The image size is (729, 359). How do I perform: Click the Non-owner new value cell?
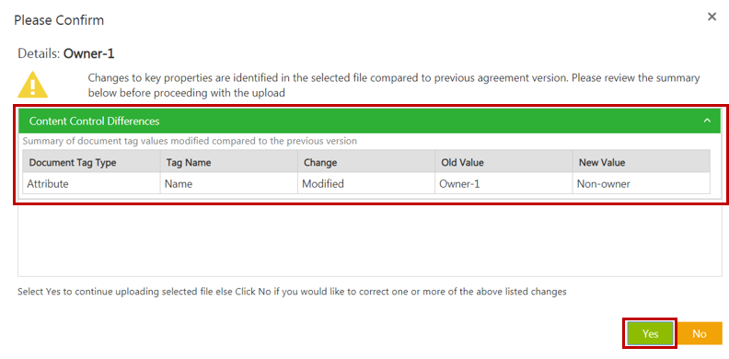tap(642, 184)
